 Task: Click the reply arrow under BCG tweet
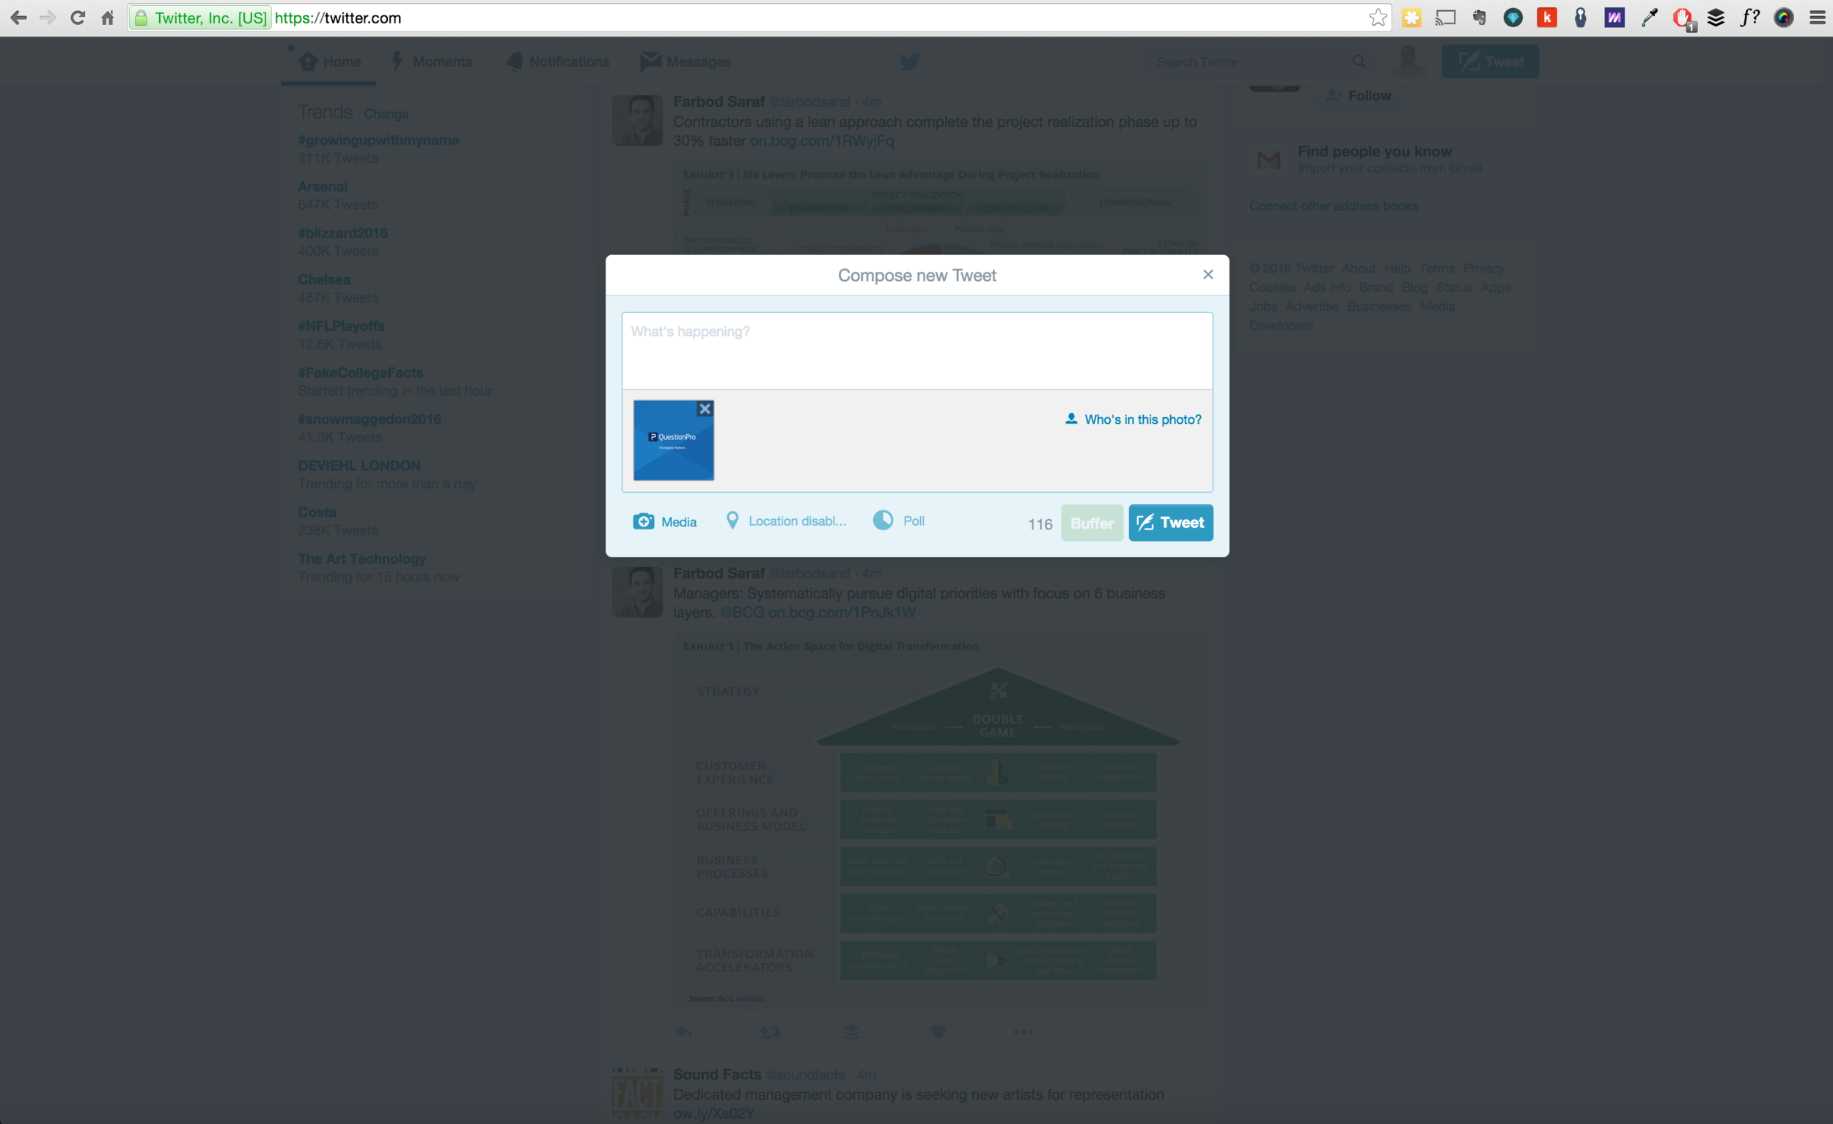683,1032
